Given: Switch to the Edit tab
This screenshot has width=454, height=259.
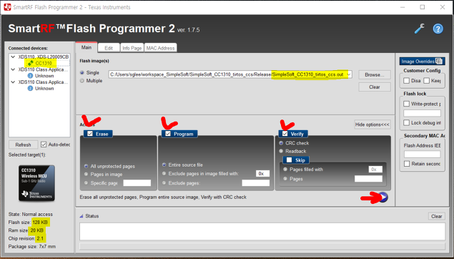Looking at the screenshot, I should tap(109, 48).
